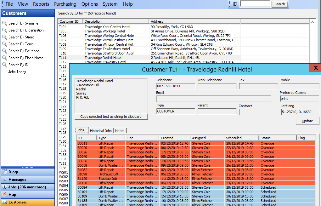Open the Jobs monitored panel icon
The width and height of the screenshot is (321, 206).
point(5,187)
